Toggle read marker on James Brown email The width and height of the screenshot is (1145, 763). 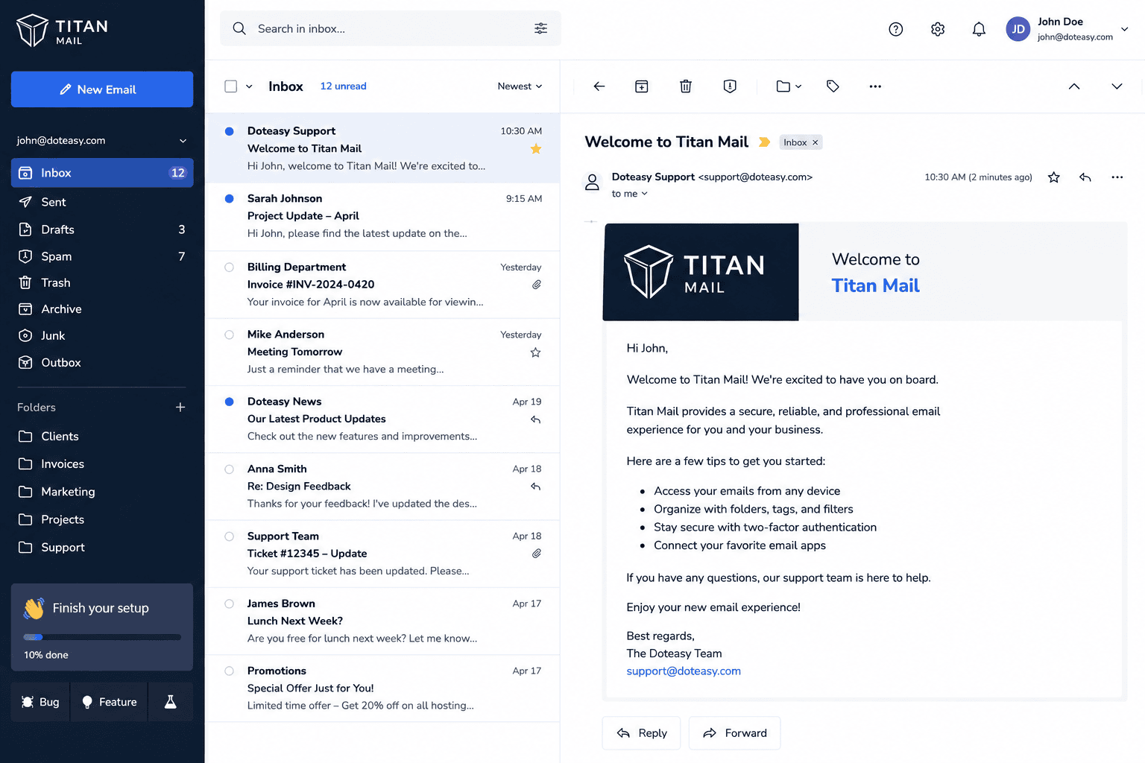click(x=230, y=604)
